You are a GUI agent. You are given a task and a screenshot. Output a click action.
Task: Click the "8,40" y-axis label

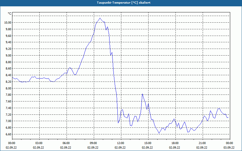(x=8, y=75)
